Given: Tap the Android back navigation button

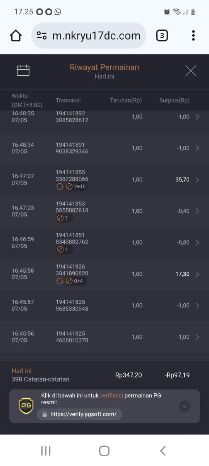Looking at the screenshot, I should [x=163, y=450].
